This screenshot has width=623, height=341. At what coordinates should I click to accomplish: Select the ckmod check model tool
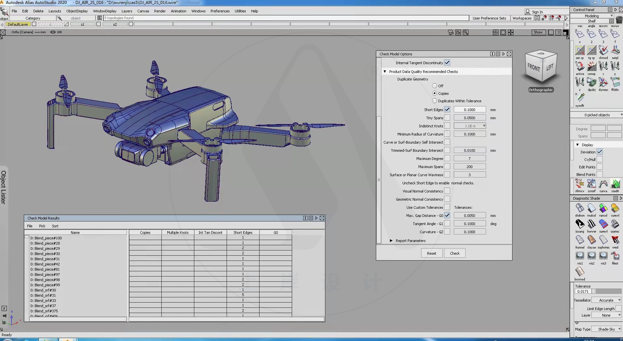pyautogui.click(x=603, y=51)
